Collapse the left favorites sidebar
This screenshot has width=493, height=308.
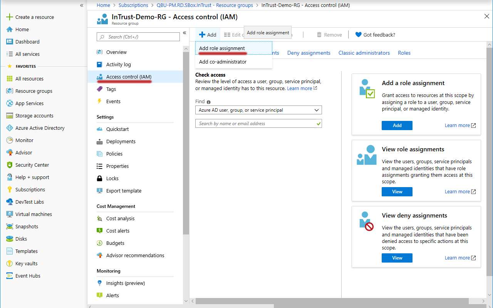pos(82,5)
